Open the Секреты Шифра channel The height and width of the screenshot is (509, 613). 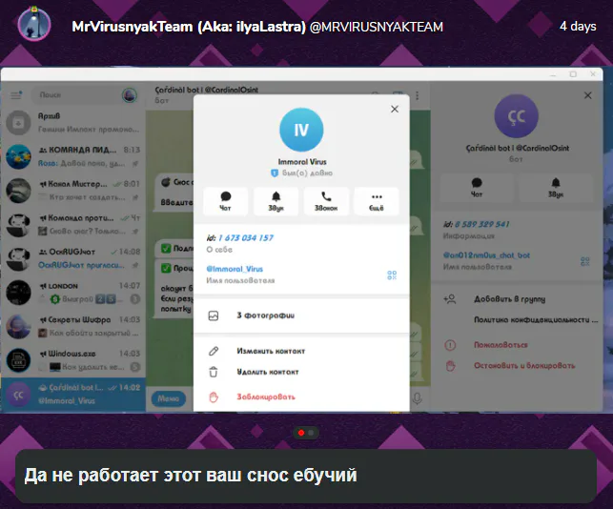click(x=73, y=326)
